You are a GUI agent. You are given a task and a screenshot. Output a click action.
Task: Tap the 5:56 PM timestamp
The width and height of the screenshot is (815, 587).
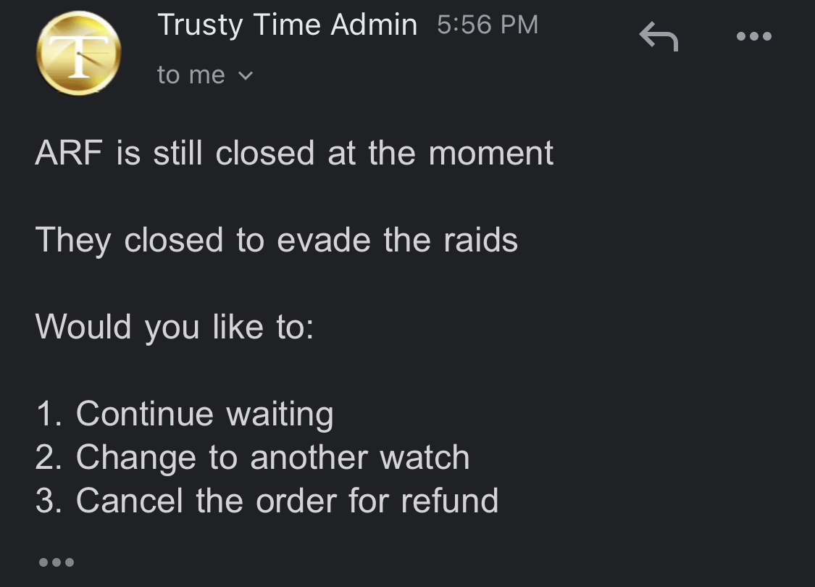pyautogui.click(x=488, y=25)
